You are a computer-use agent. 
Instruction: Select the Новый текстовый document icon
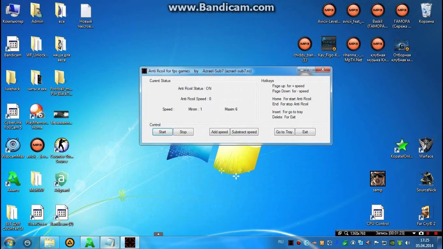[x=85, y=16]
